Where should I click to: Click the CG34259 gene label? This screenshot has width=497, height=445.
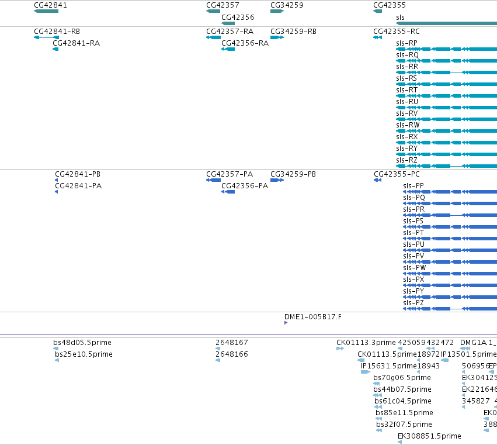click(287, 5)
